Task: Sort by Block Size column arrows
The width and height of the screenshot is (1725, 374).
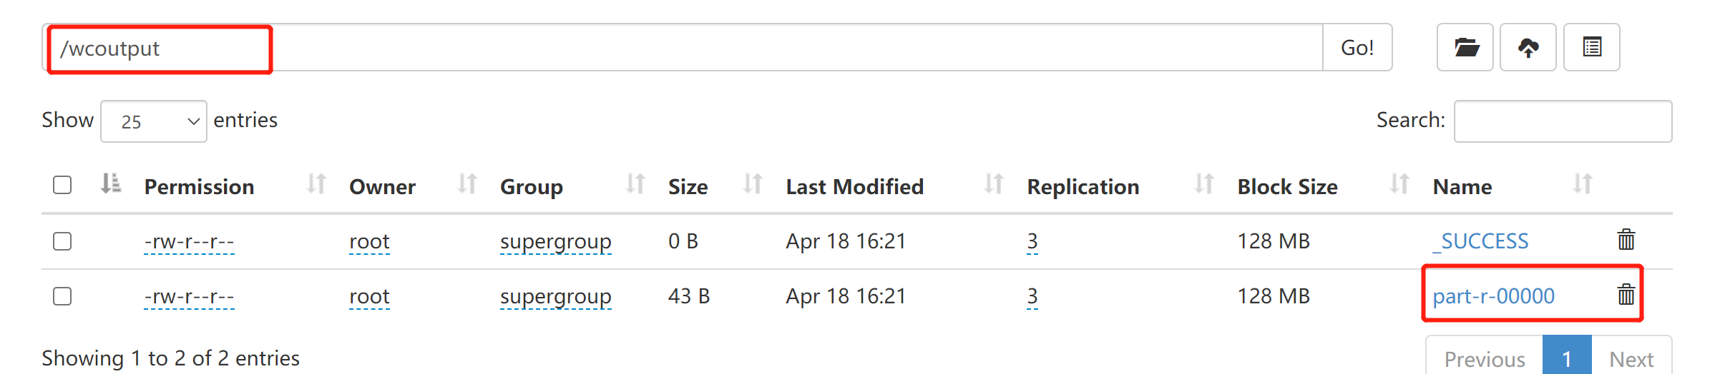Action: 1399,185
